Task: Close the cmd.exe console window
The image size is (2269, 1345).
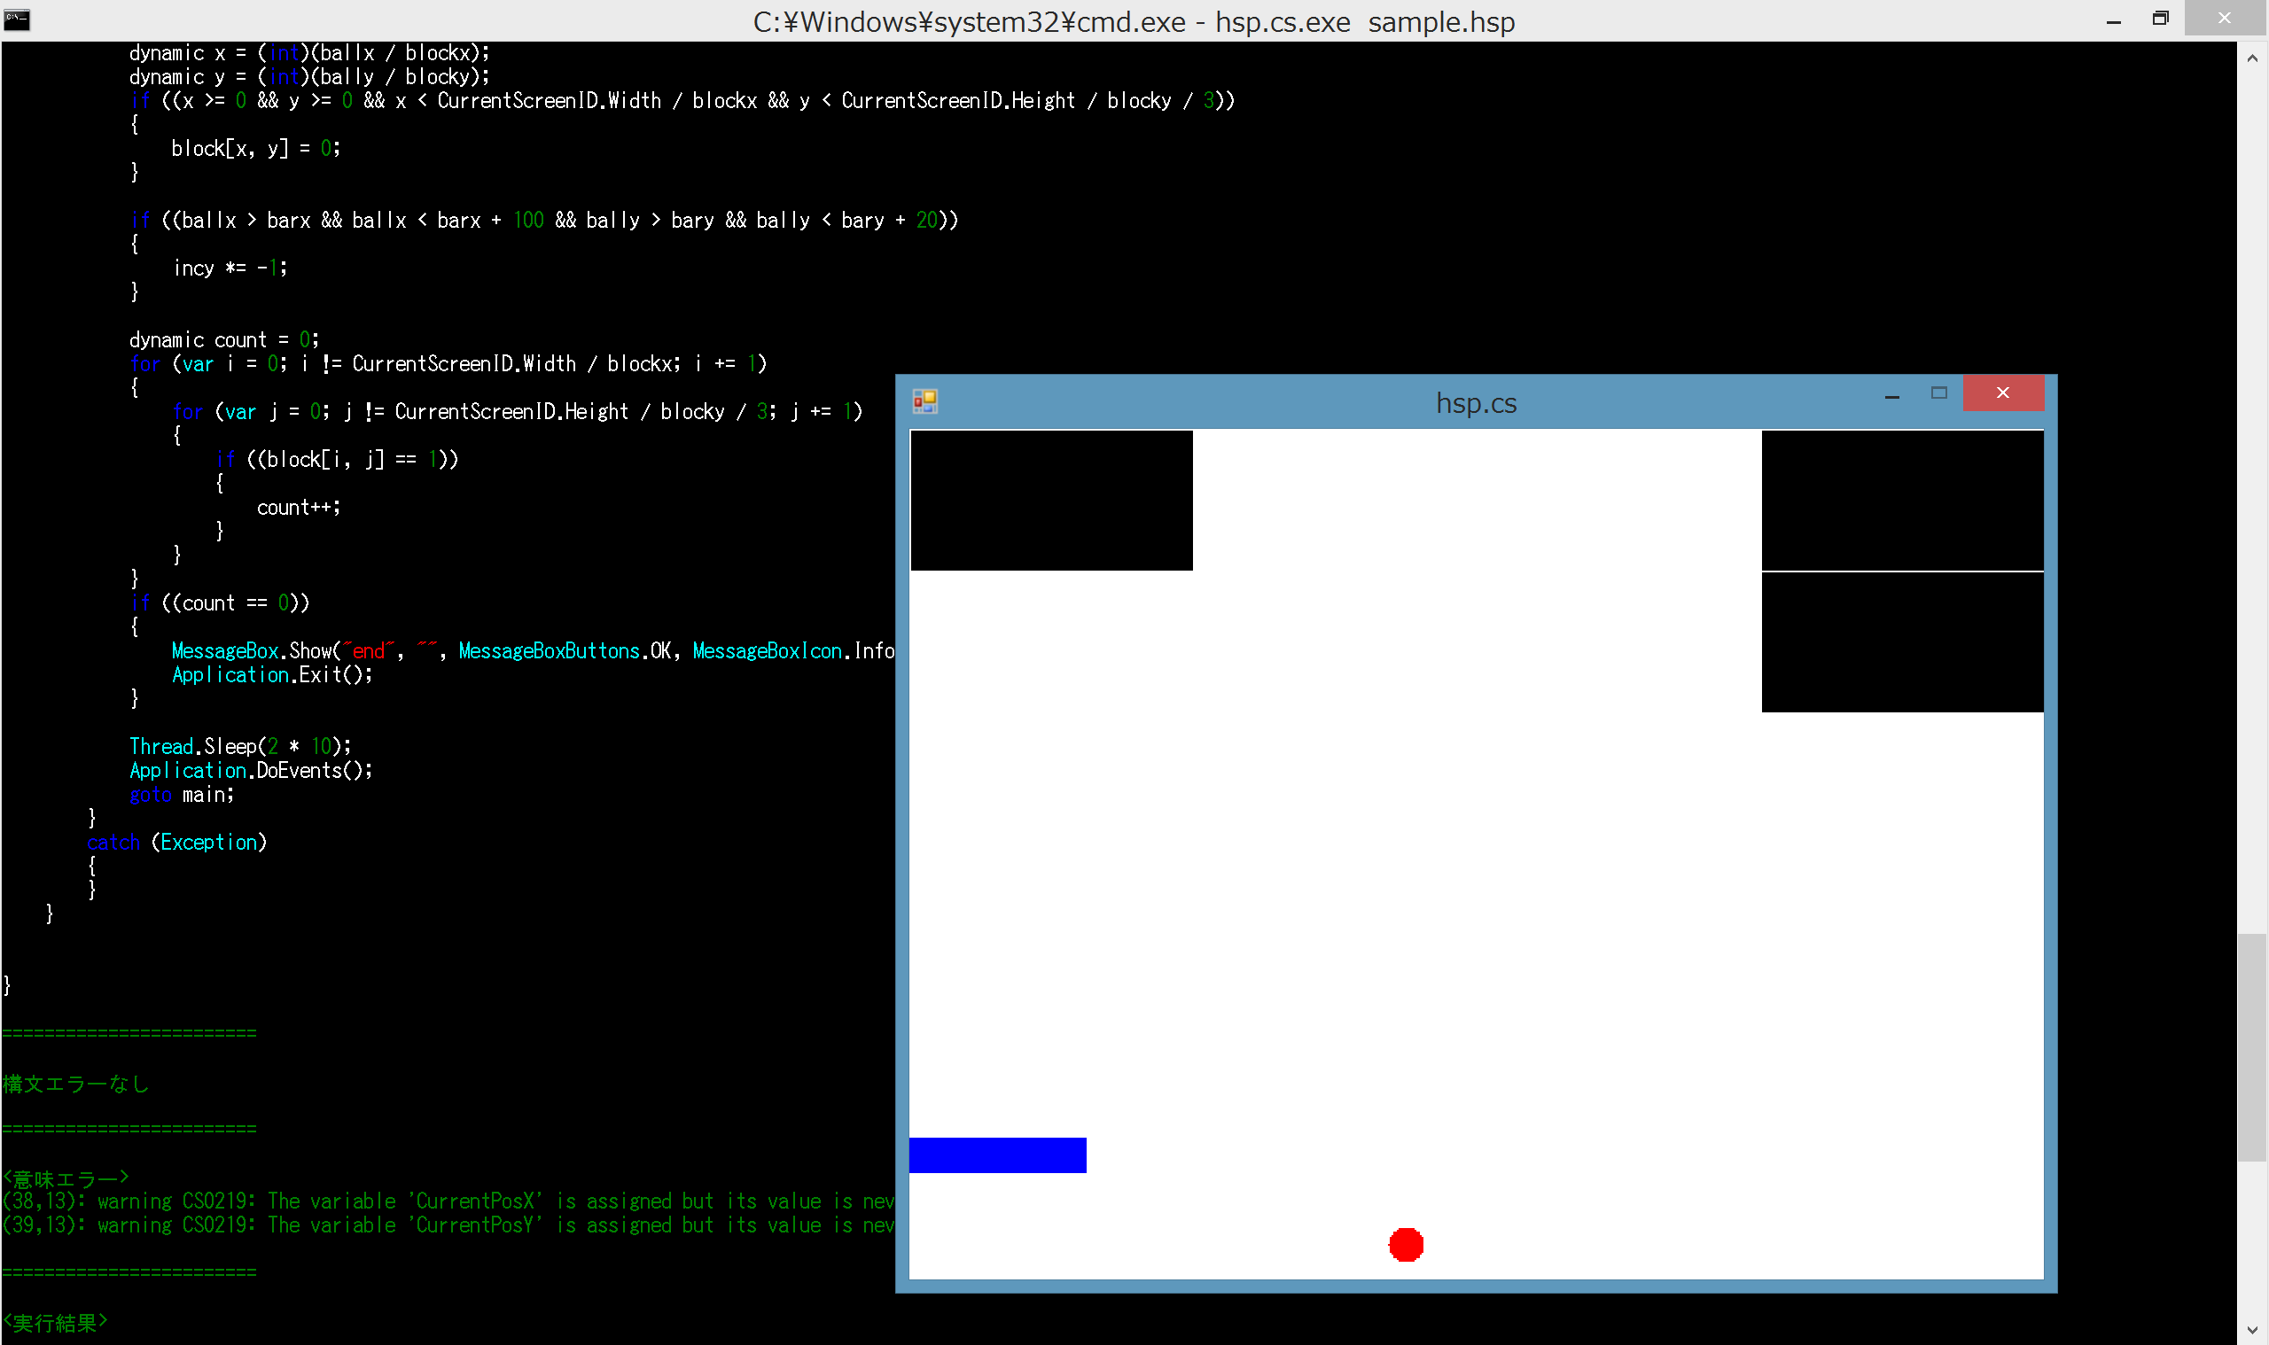Action: click(x=2224, y=19)
